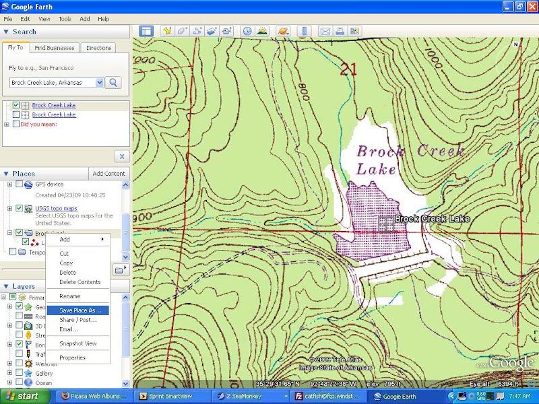
Task: Click the Add Image Overlay icon
Action: 212,31
